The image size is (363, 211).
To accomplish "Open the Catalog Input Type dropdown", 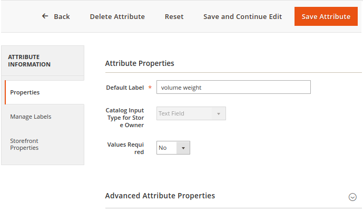I will (x=191, y=113).
